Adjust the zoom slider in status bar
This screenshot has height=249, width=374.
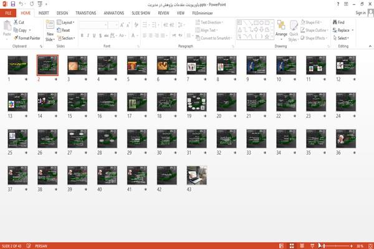(x=336, y=246)
